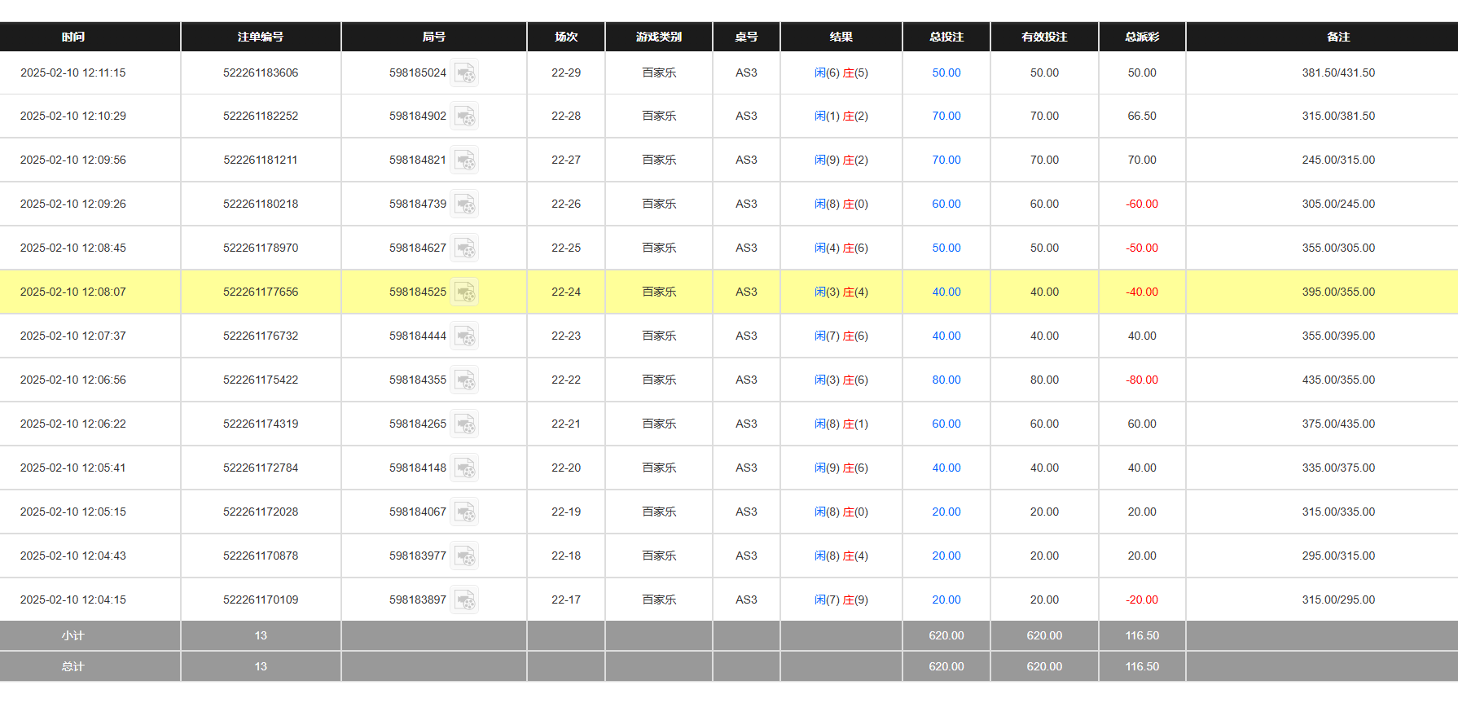The width and height of the screenshot is (1458, 716).
Task: Click replay icon next to round 598184444
Action: 464,336
